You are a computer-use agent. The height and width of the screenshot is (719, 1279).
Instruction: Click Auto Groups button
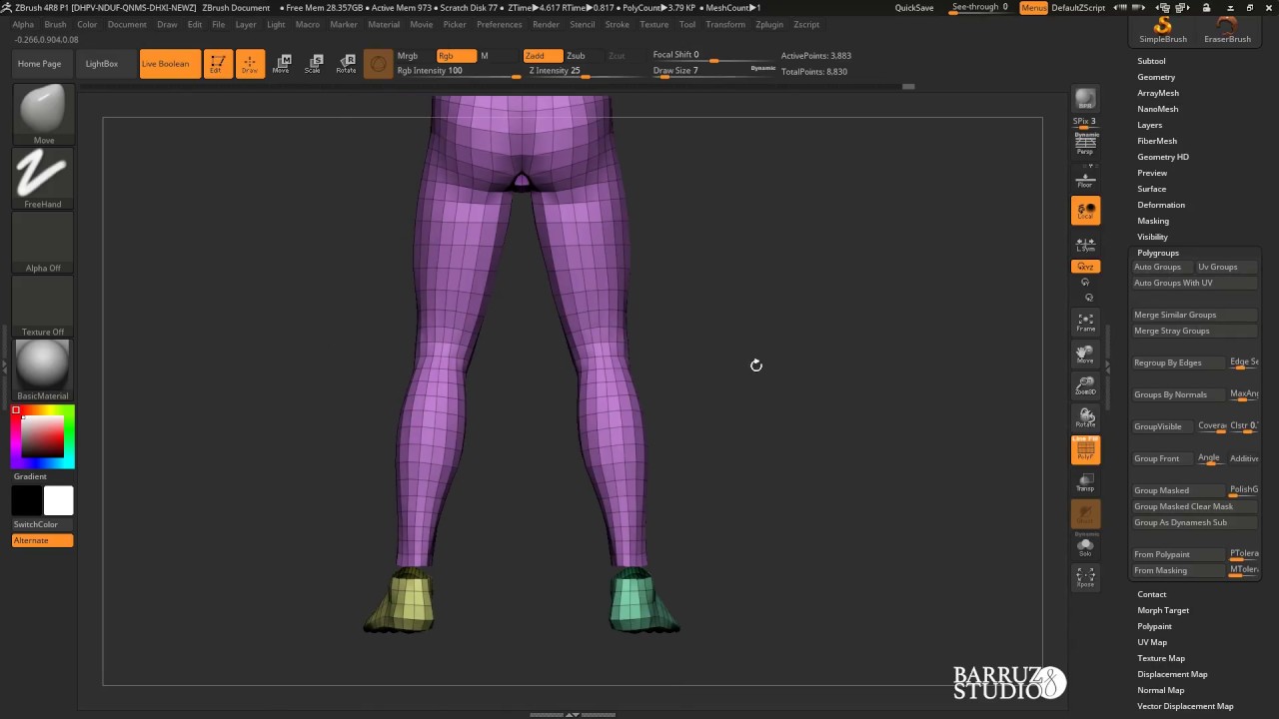click(1162, 267)
